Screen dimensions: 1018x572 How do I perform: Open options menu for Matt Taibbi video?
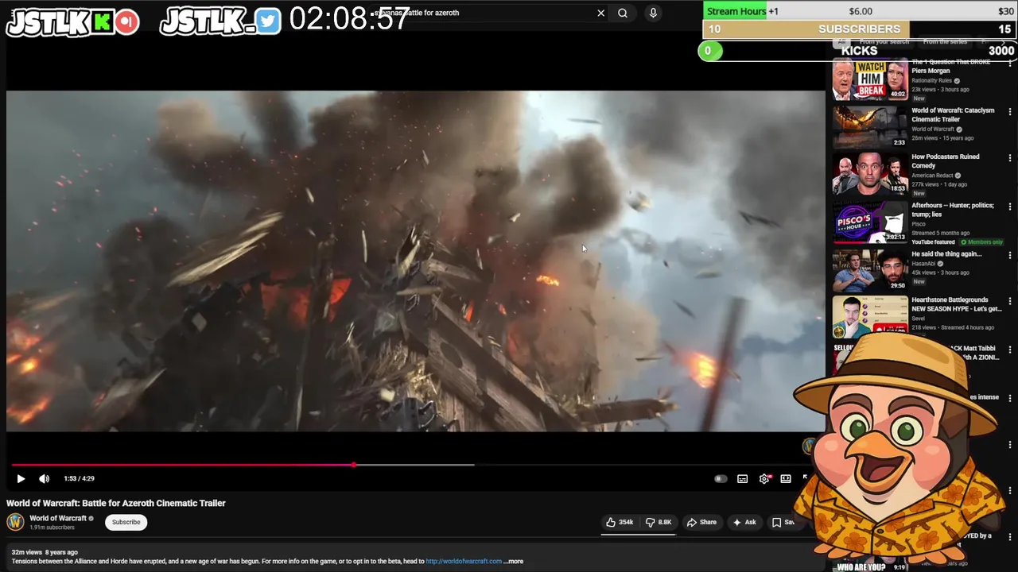click(1010, 350)
